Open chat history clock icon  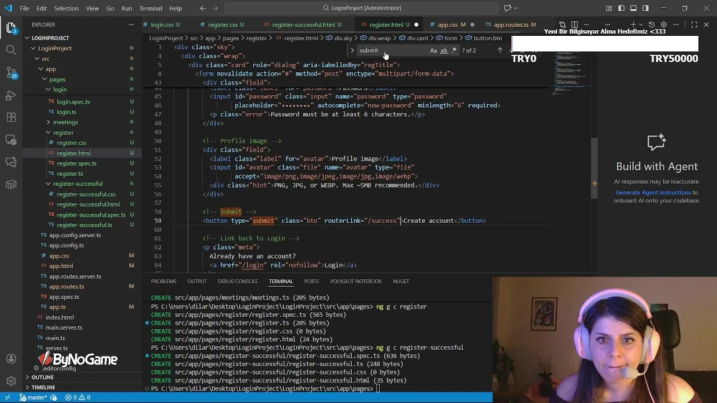click(651, 25)
